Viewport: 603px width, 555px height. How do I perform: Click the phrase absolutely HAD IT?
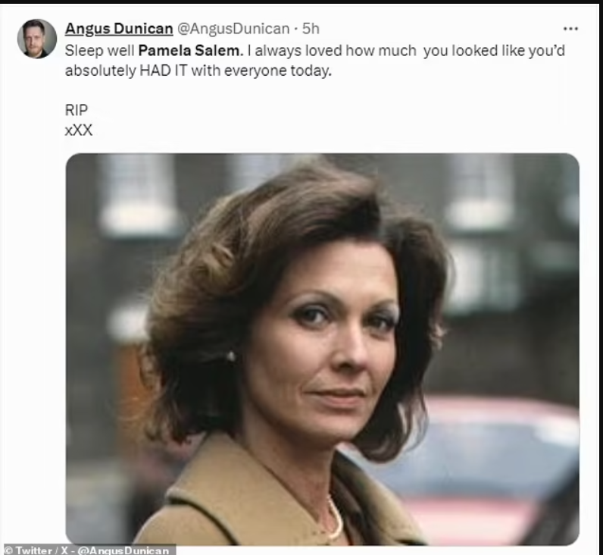pos(126,71)
